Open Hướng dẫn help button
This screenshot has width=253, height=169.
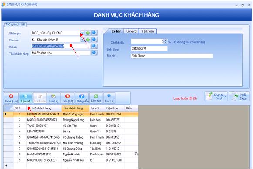pyautogui.click(x=82, y=98)
